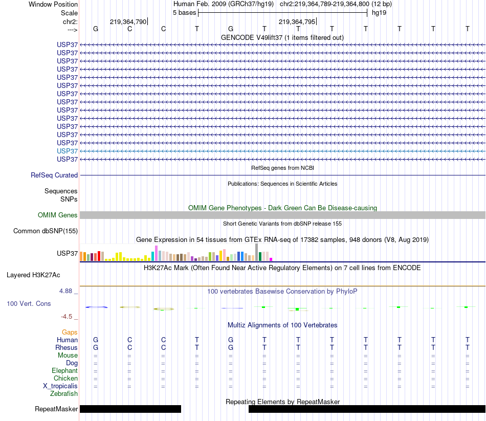This screenshot has height=421, width=486.
Task: Click the magenta last bar in GTEx chart
Action: coord(271,259)
